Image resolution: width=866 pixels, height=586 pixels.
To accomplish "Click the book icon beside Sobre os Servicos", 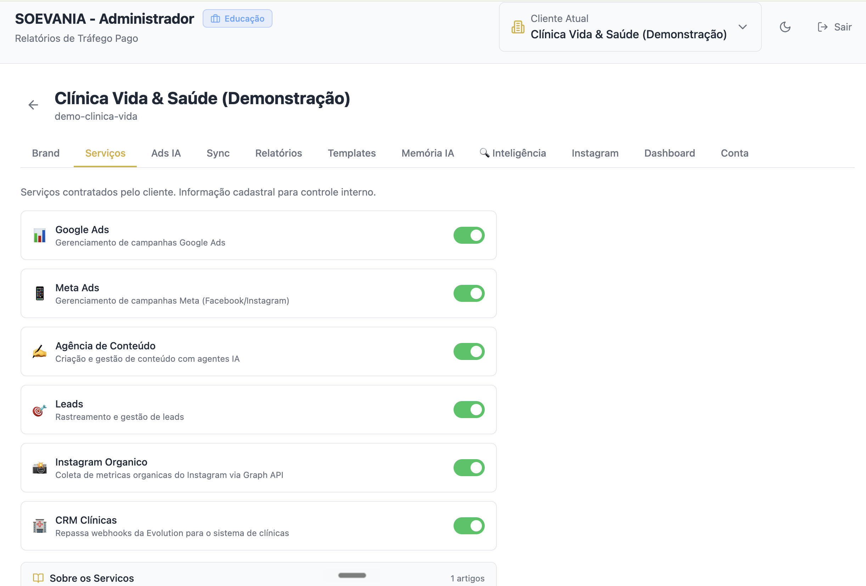I will pos(38,578).
